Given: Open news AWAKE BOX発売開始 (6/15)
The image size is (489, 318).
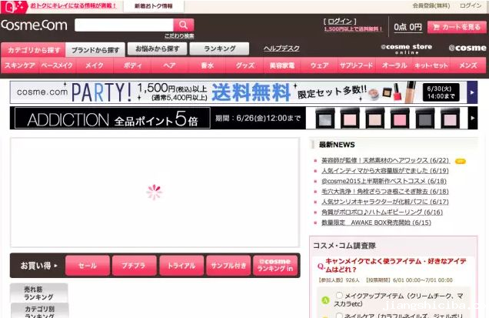Looking at the screenshot, I should [377, 223].
